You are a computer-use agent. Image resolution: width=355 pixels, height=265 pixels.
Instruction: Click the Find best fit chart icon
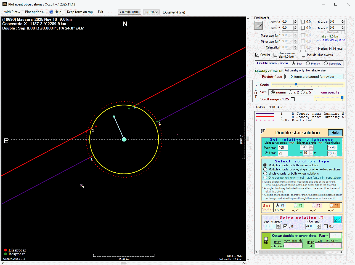click(x=259, y=25)
